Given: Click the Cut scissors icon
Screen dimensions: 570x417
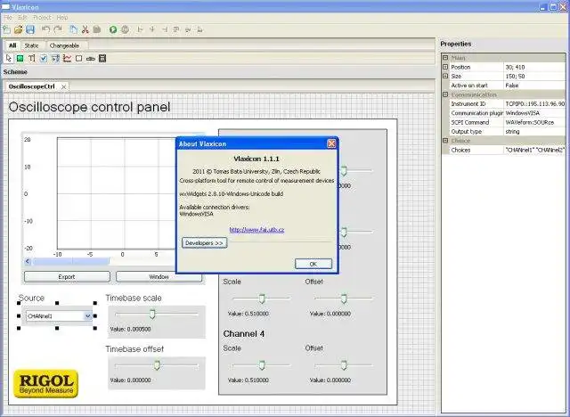Looking at the screenshot, I should [x=85, y=29].
